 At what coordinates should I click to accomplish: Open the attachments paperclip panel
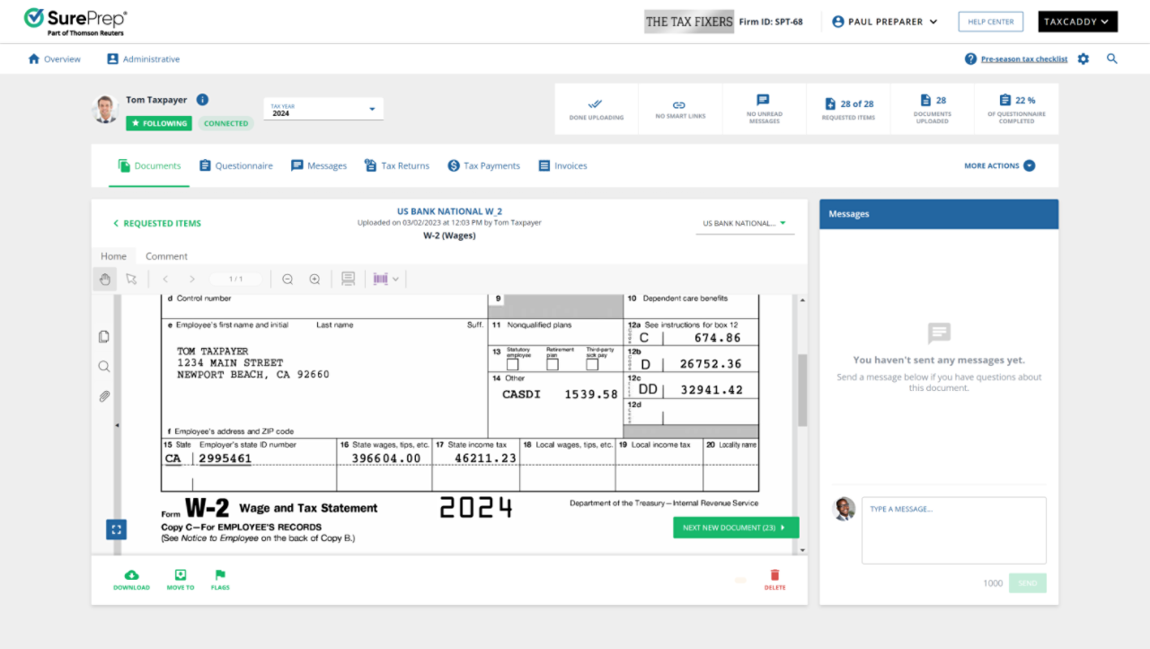click(x=104, y=396)
